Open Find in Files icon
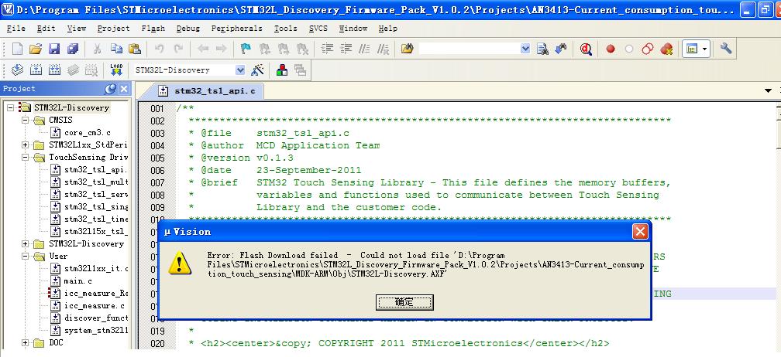 (407, 49)
